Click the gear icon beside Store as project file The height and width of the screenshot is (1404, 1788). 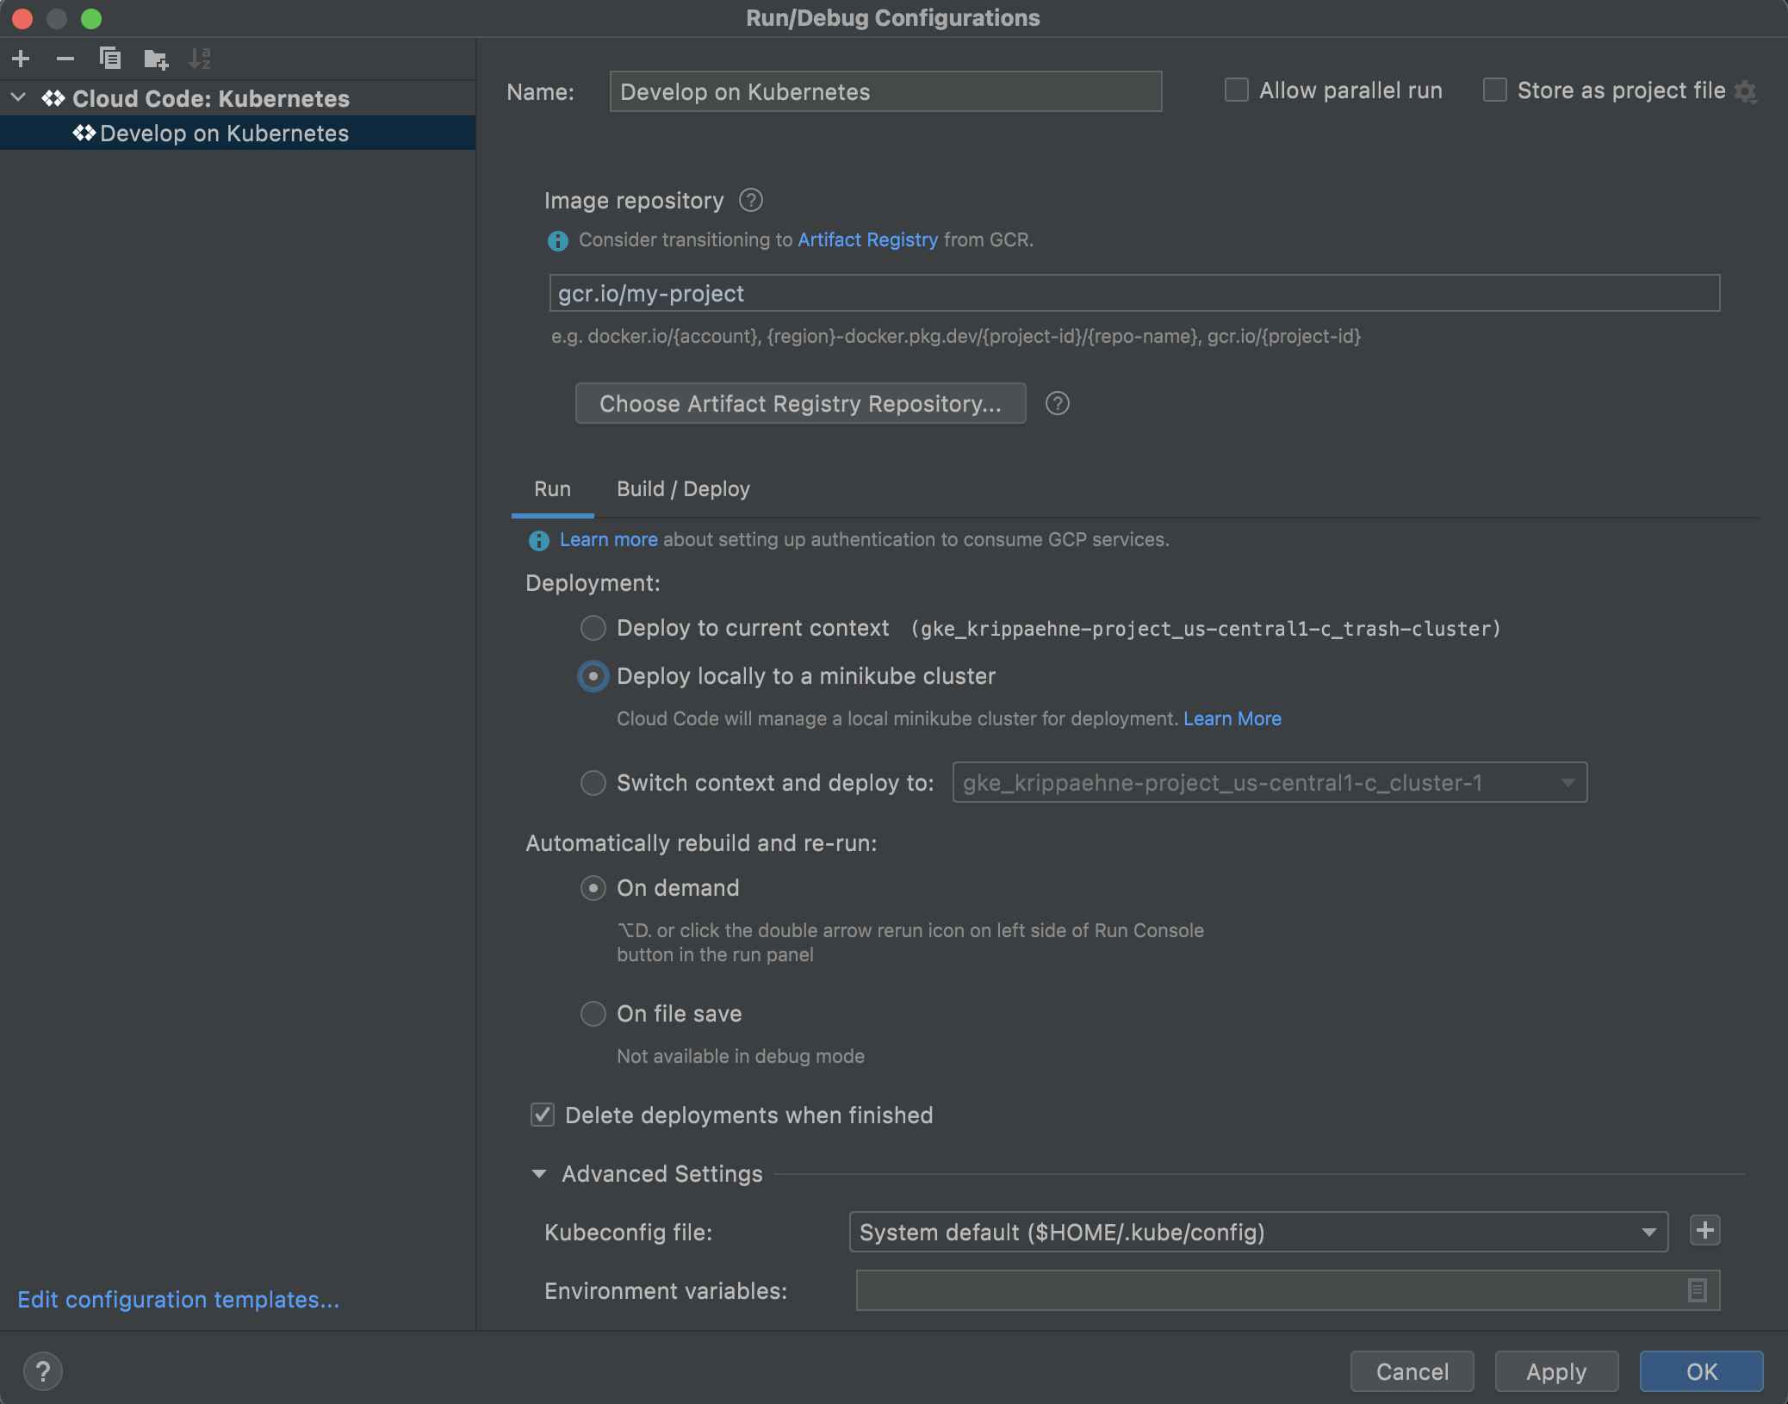tap(1746, 91)
